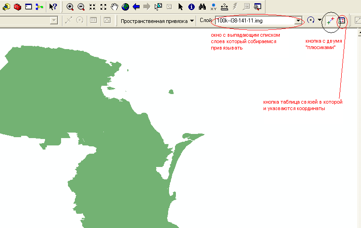Screen dimensions: 361x228
Task: Click the Fixed Zoom In arrows icon
Action: pyautogui.click(x=92, y=7)
